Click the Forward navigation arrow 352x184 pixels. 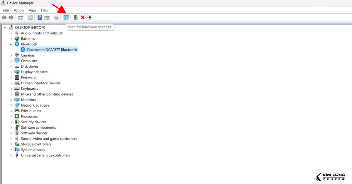11,17
